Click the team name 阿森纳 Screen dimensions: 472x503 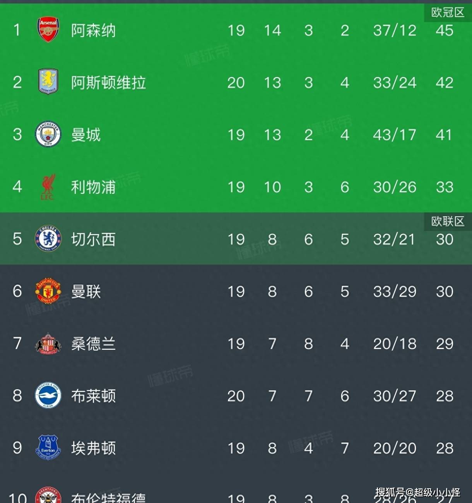(92, 30)
